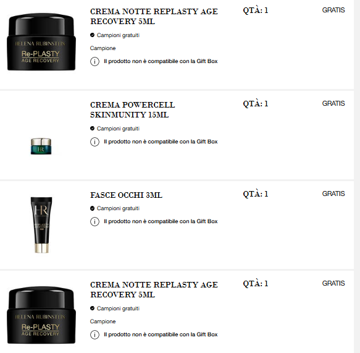Open Fasce Occhi 3ML product title
Viewport: 360px width, 353px height.
[126, 195]
